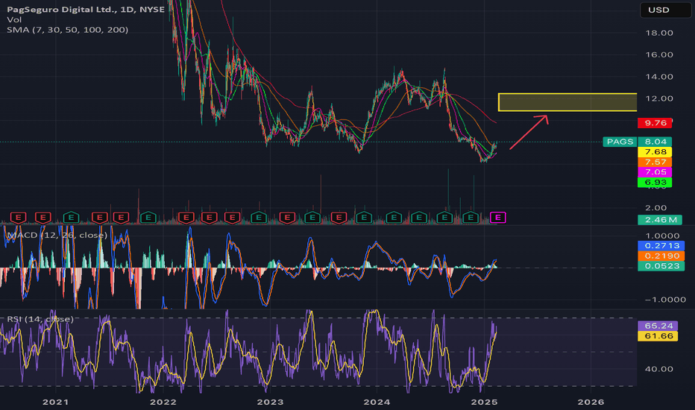695x410 pixels.
Task: Click the 16.00 price axis tick
Action: 659,54
